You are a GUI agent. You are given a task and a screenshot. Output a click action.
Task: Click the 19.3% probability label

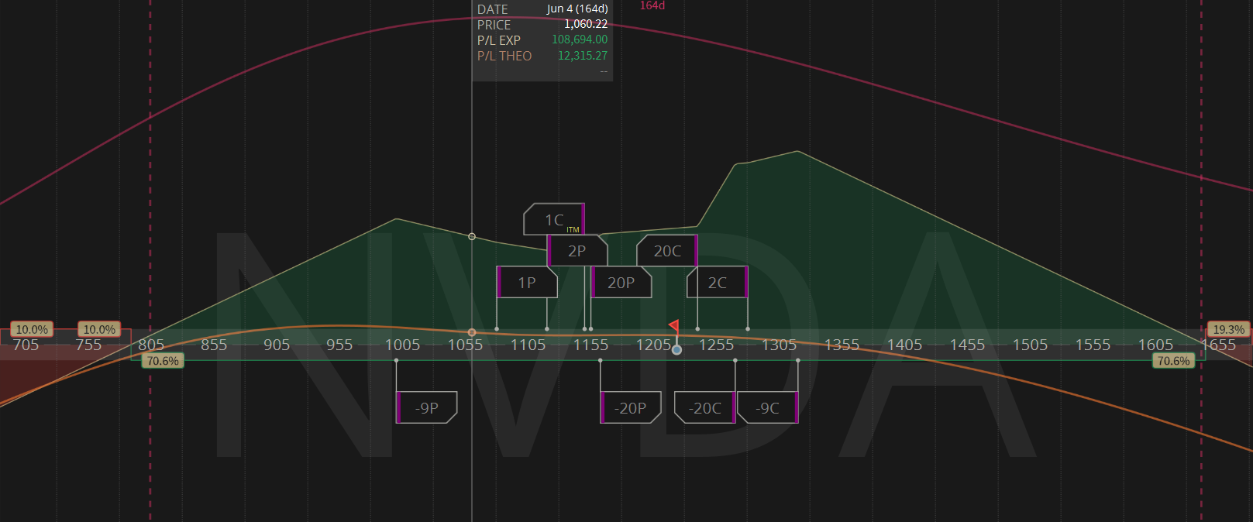(x=1228, y=329)
